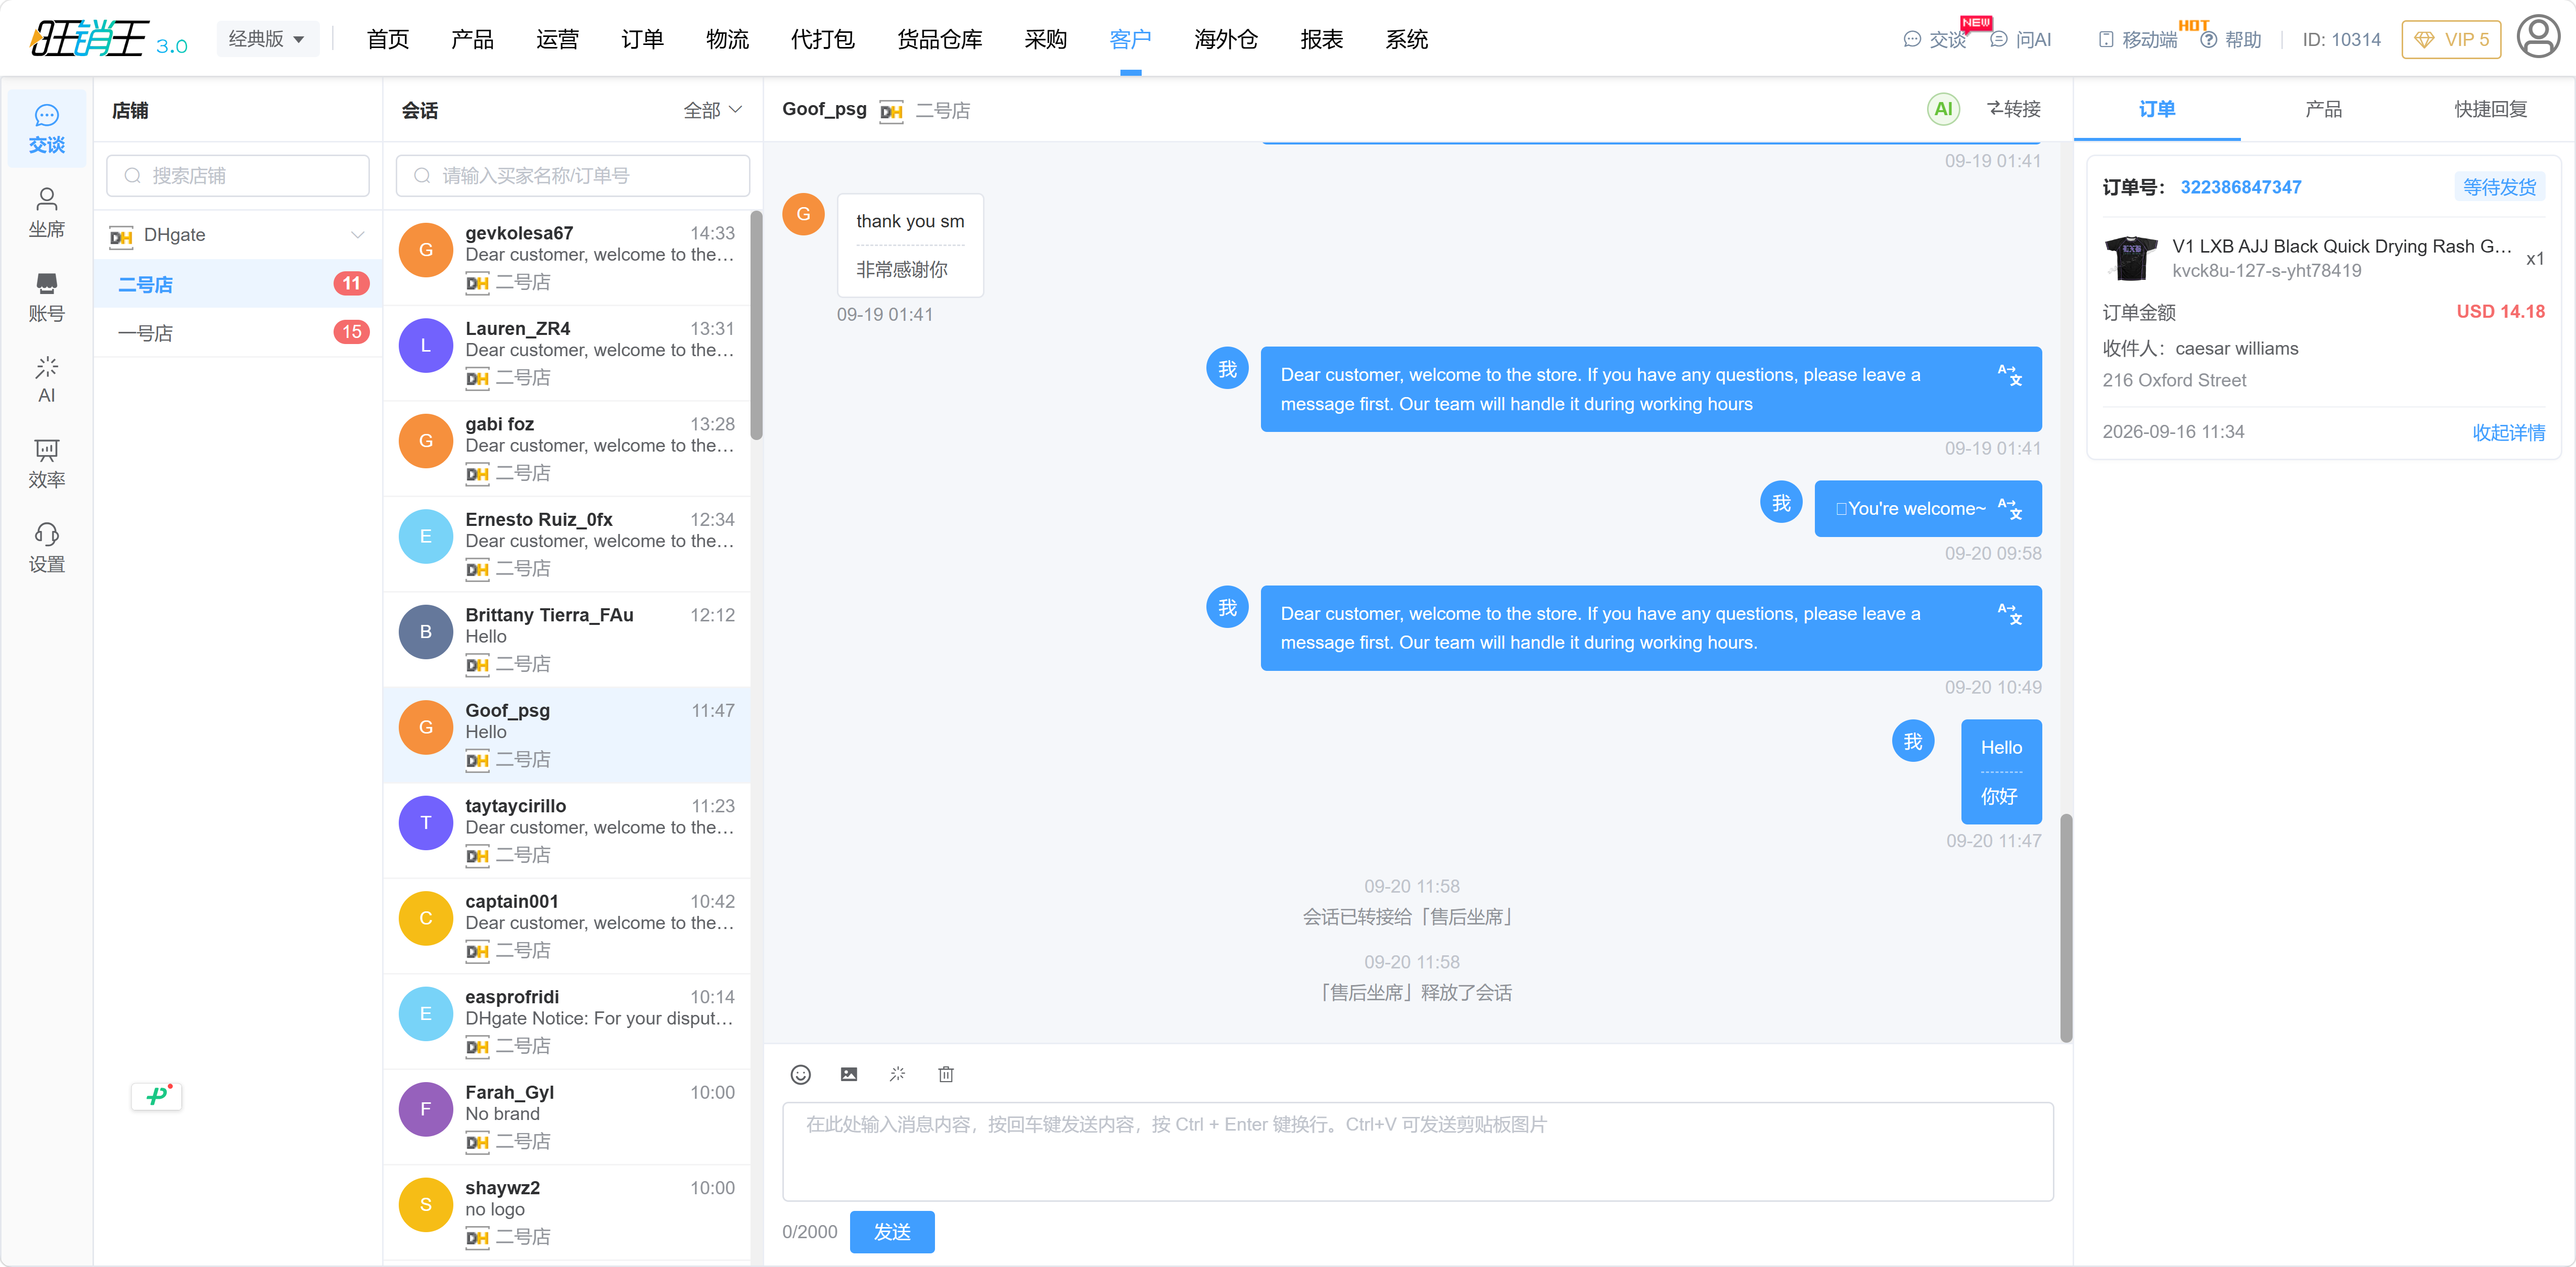Open 问AI in the top bar
Screen dimensions: 2576x1267
pos(2020,39)
